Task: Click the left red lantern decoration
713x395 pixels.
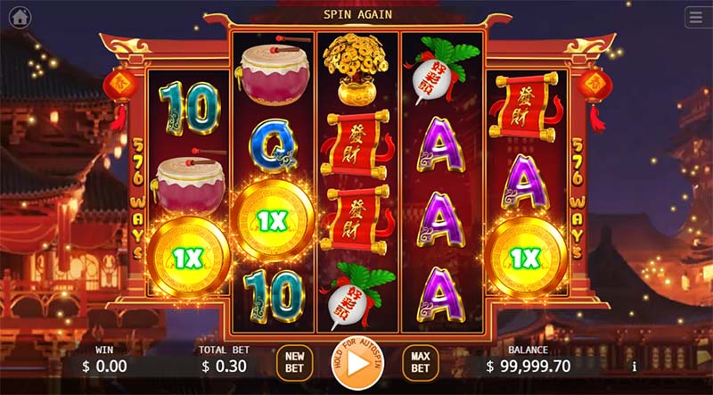Action: coord(120,98)
